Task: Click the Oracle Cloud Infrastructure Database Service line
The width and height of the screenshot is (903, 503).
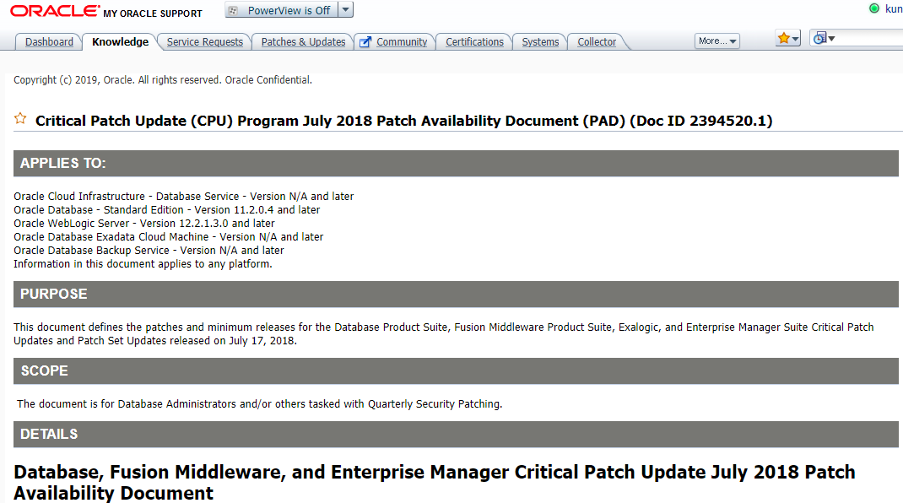Action: pos(184,197)
